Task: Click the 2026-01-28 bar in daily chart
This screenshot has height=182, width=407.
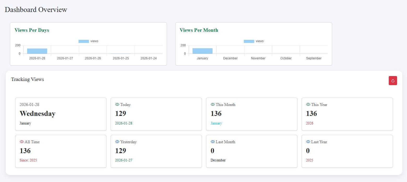Action: pos(37,51)
